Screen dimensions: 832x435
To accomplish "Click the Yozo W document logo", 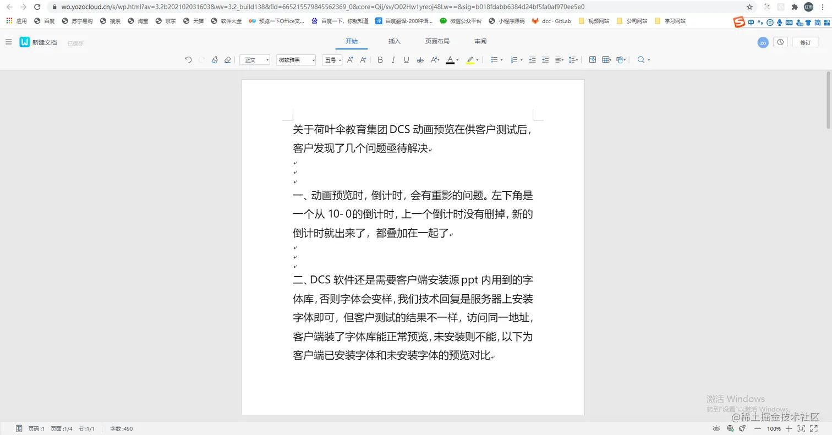I will [24, 42].
